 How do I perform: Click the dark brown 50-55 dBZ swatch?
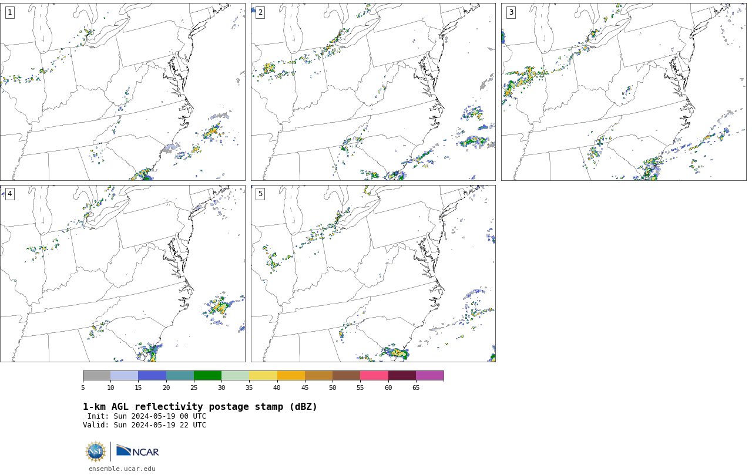tap(346, 376)
